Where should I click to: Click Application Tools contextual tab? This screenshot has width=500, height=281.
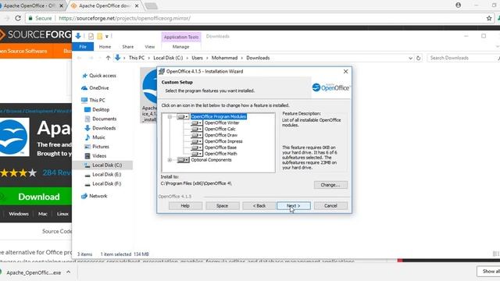pos(181,37)
